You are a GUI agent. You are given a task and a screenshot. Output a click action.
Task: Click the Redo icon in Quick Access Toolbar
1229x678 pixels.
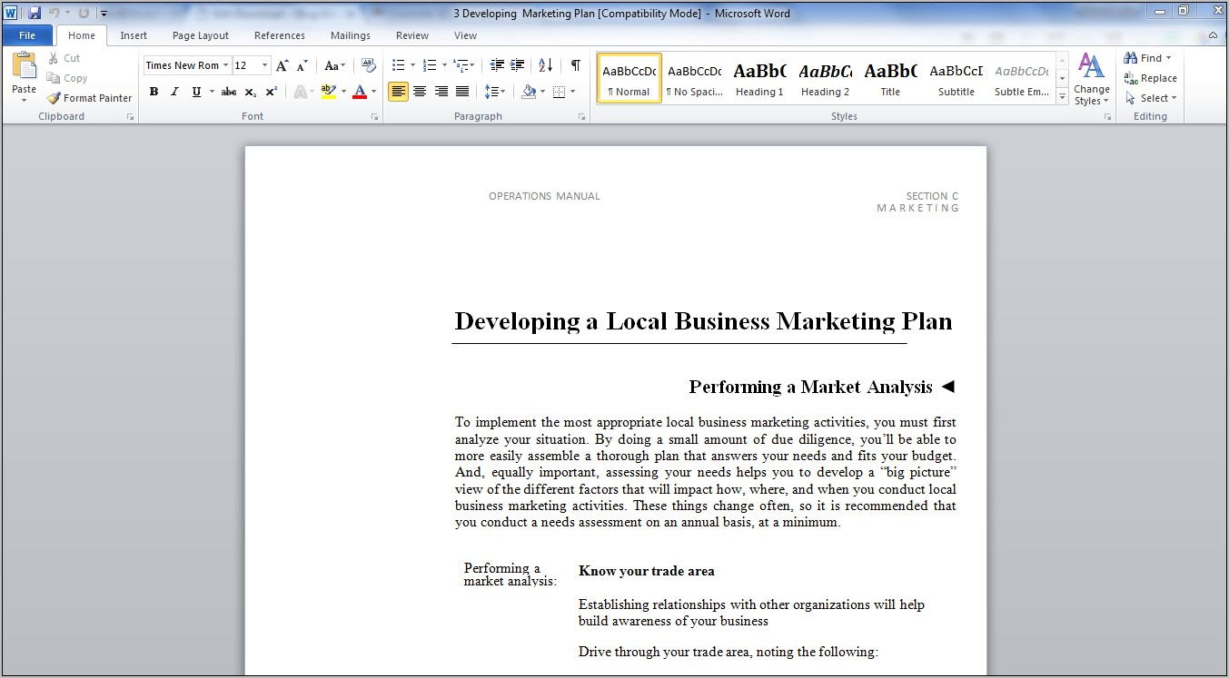[84, 13]
